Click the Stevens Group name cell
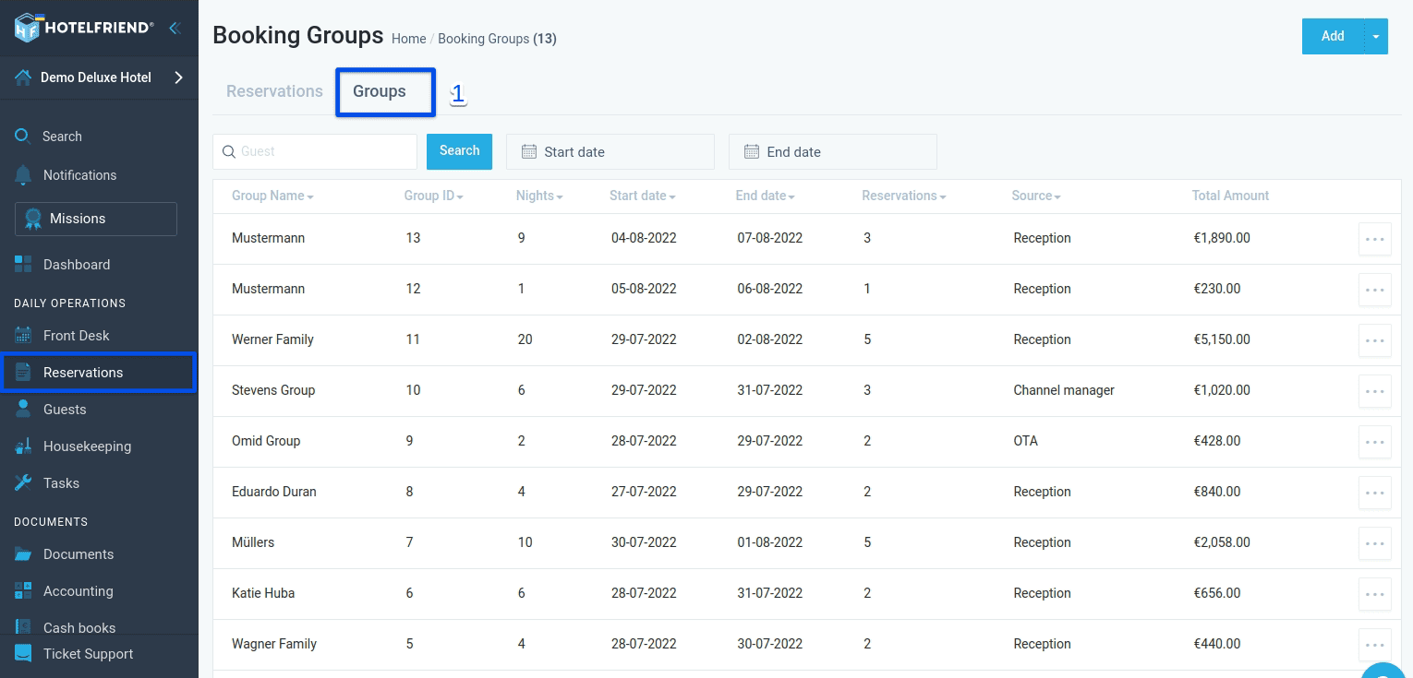The width and height of the screenshot is (1413, 678). coord(273,390)
